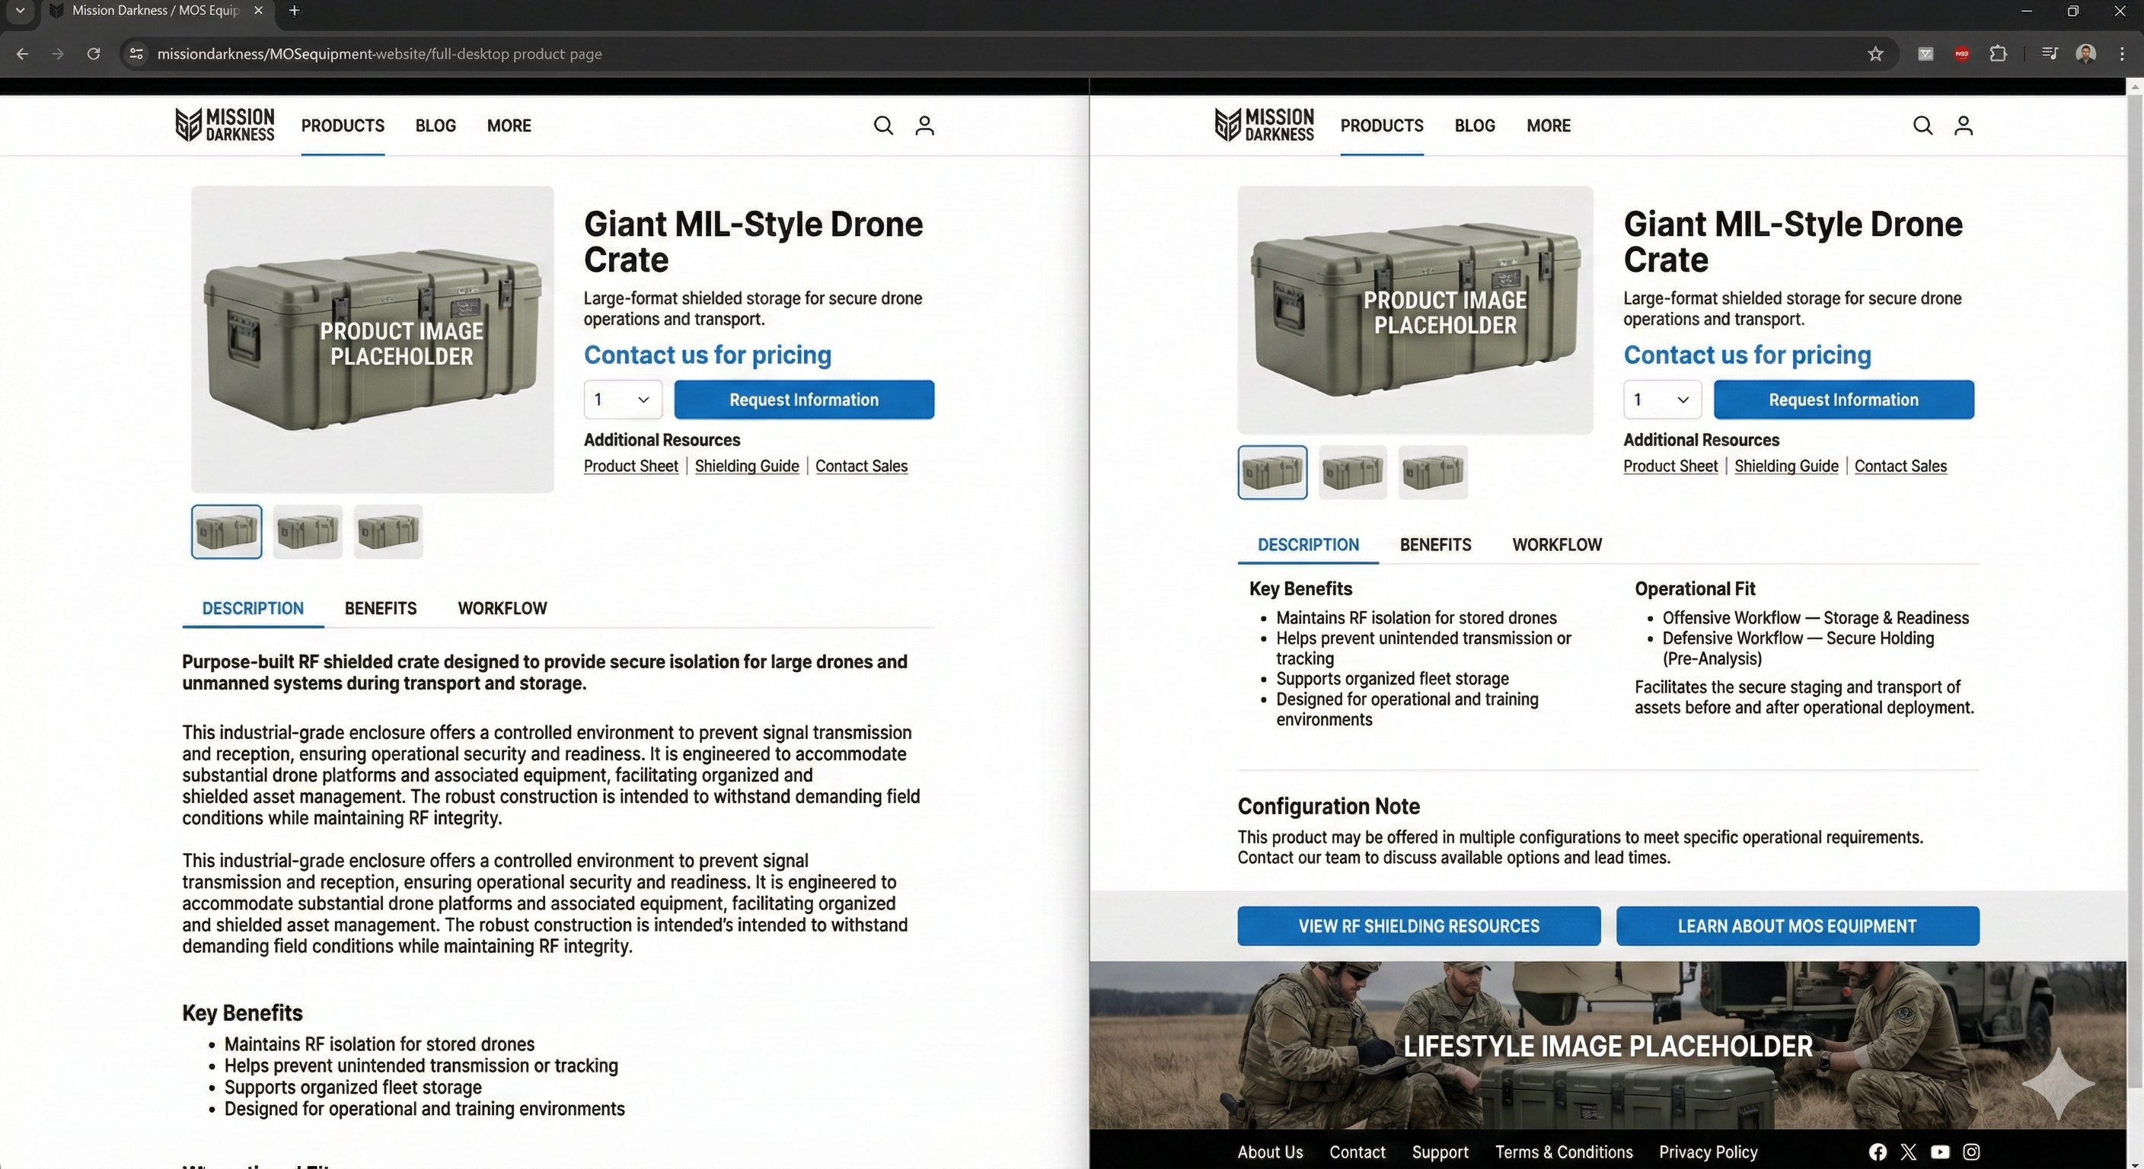Switch to the BENEFITS tab on the left
This screenshot has height=1169, width=2144.
click(381, 608)
